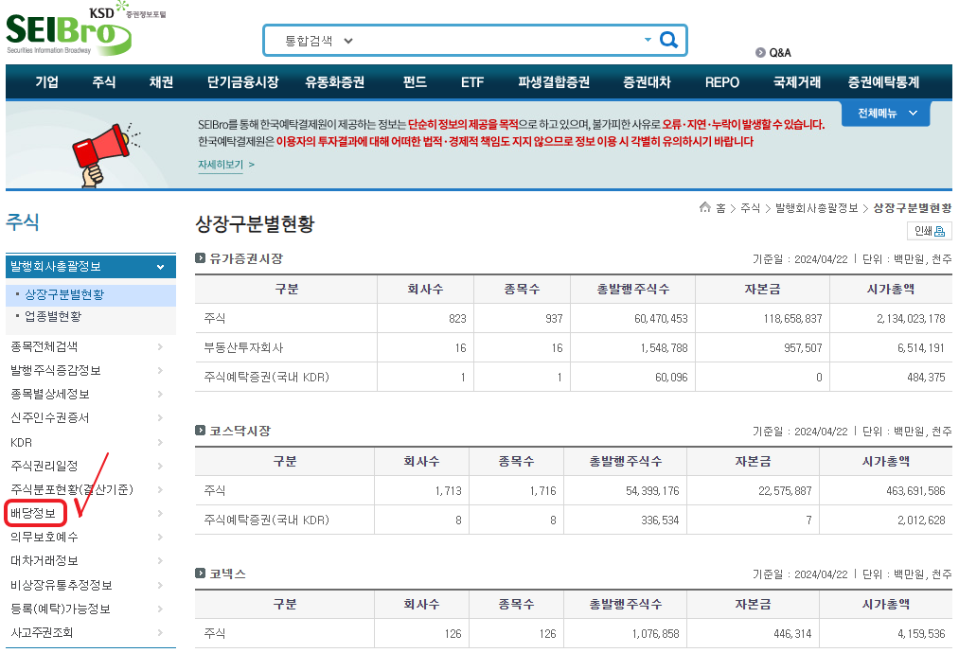Viewport: 959px width, 653px height.
Task: Click the magnifying glass search icon
Action: [x=668, y=41]
